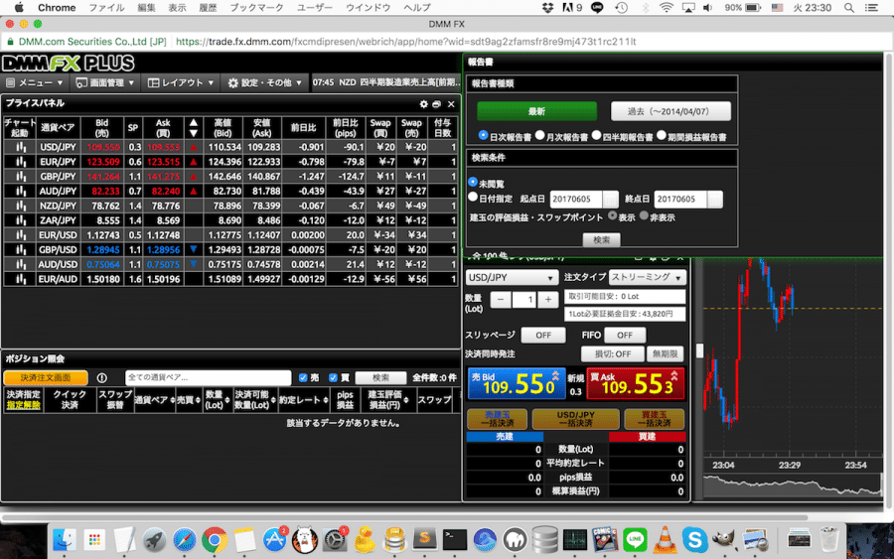
Task: Open Chrome ブックマーク menu
Action: click(256, 7)
